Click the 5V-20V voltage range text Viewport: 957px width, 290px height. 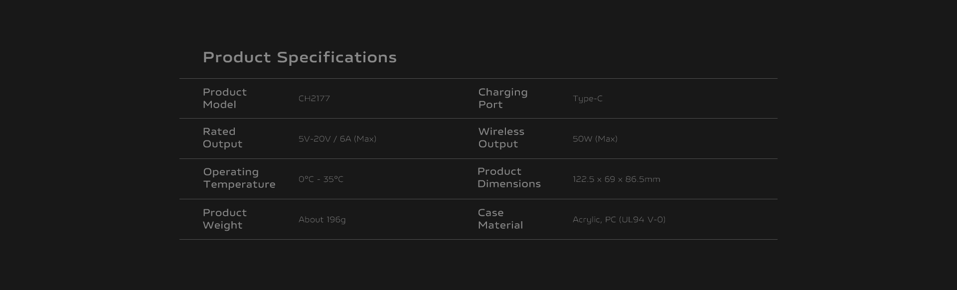(315, 139)
